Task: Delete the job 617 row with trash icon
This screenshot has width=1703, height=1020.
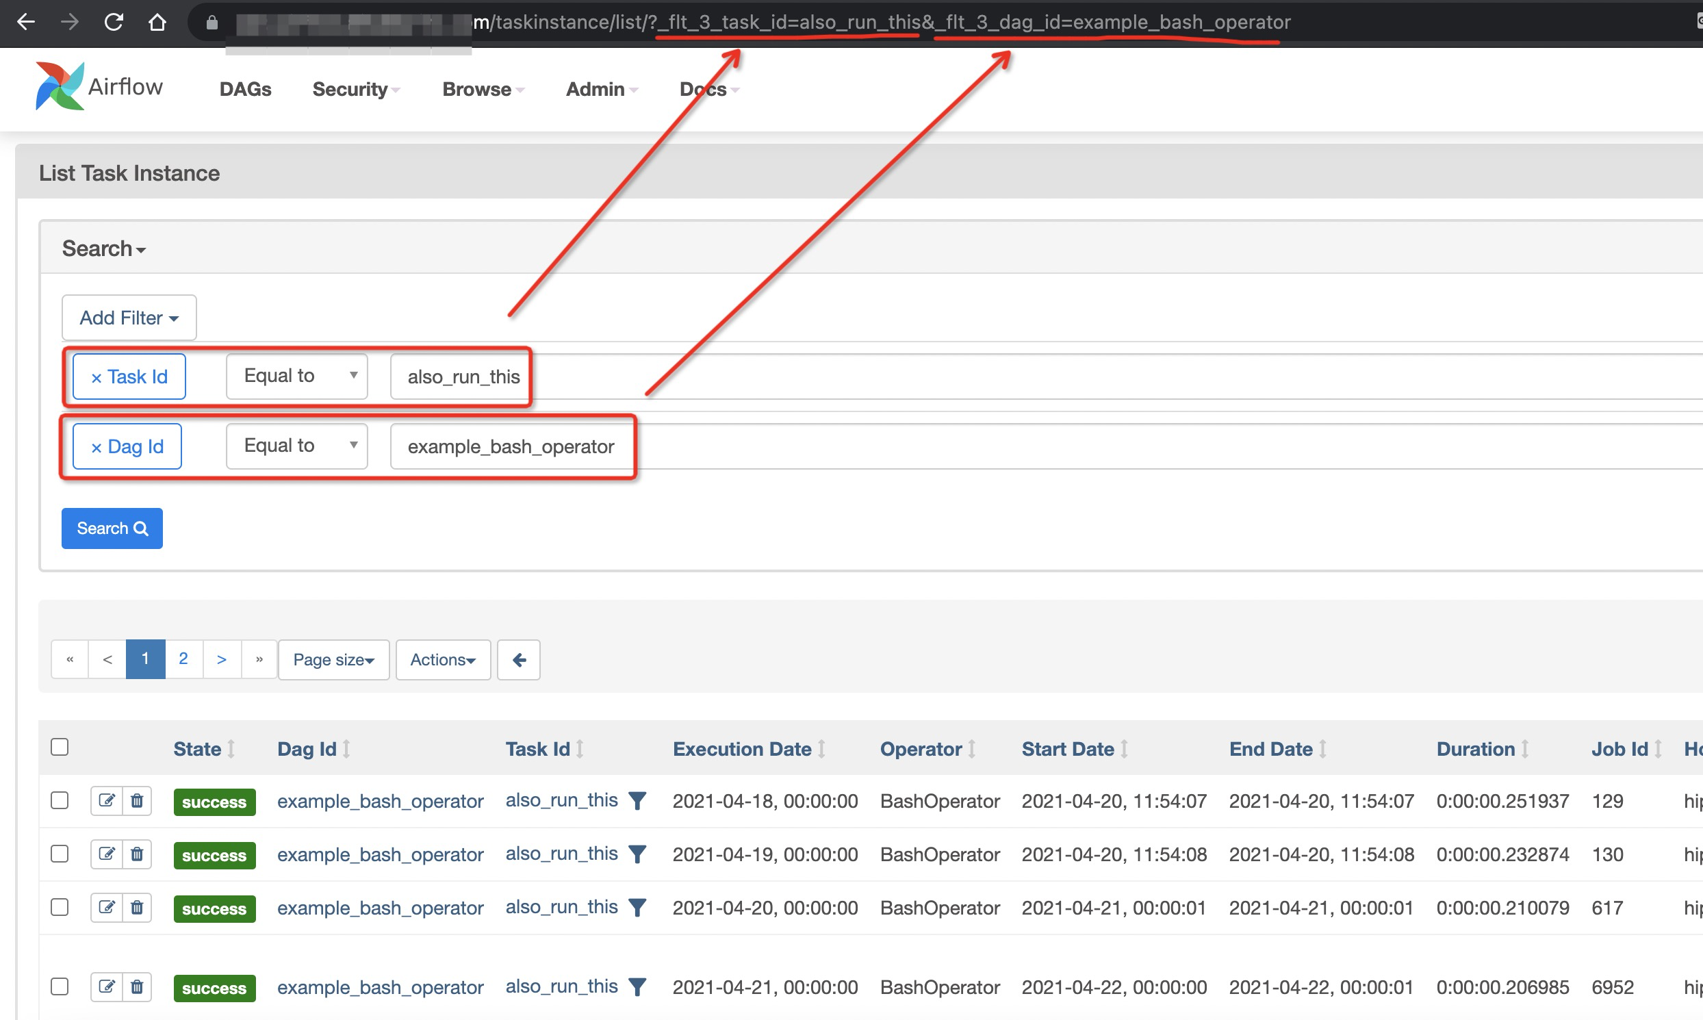Action: [x=137, y=908]
